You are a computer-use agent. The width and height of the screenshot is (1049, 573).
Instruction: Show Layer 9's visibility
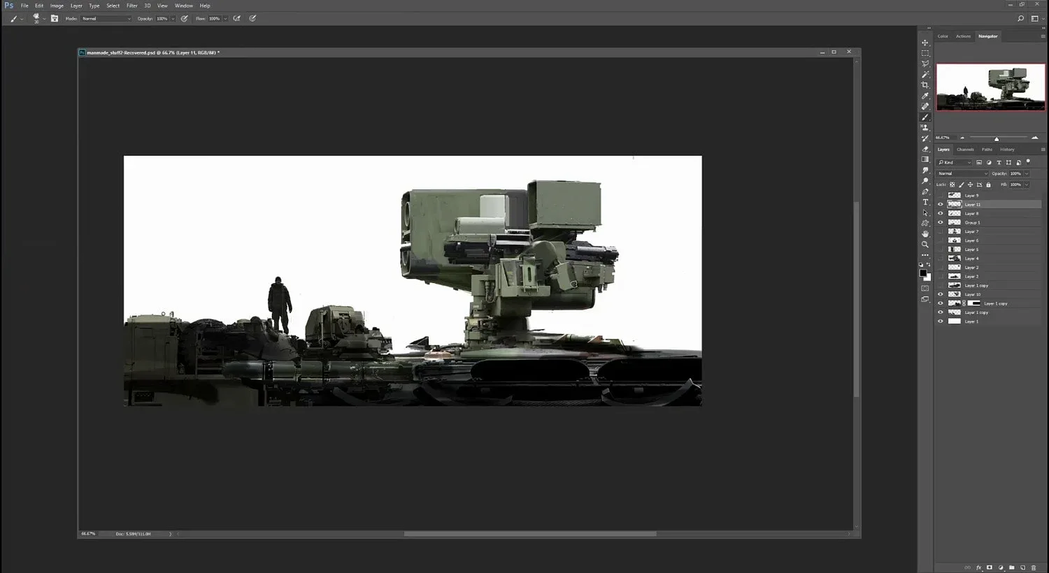pyautogui.click(x=940, y=195)
